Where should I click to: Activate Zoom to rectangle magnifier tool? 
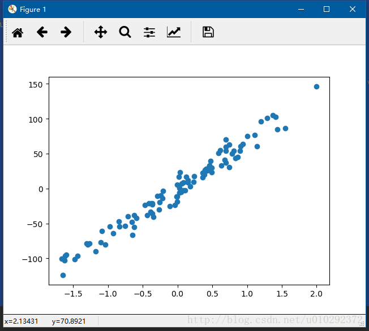click(x=125, y=32)
